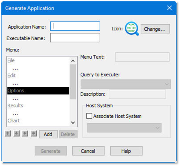
Task: Select the Options item in Menu list
Action: click(16, 91)
